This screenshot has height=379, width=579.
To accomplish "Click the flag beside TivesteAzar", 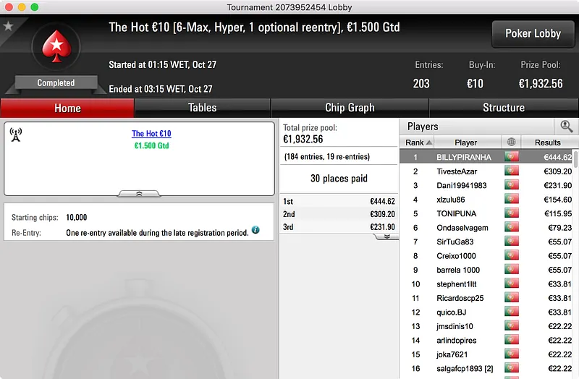I will tap(512, 171).
